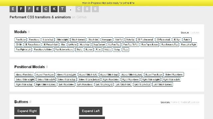
Task: Click the 'Fade In' modal button
Action: [x=187, y=40]
